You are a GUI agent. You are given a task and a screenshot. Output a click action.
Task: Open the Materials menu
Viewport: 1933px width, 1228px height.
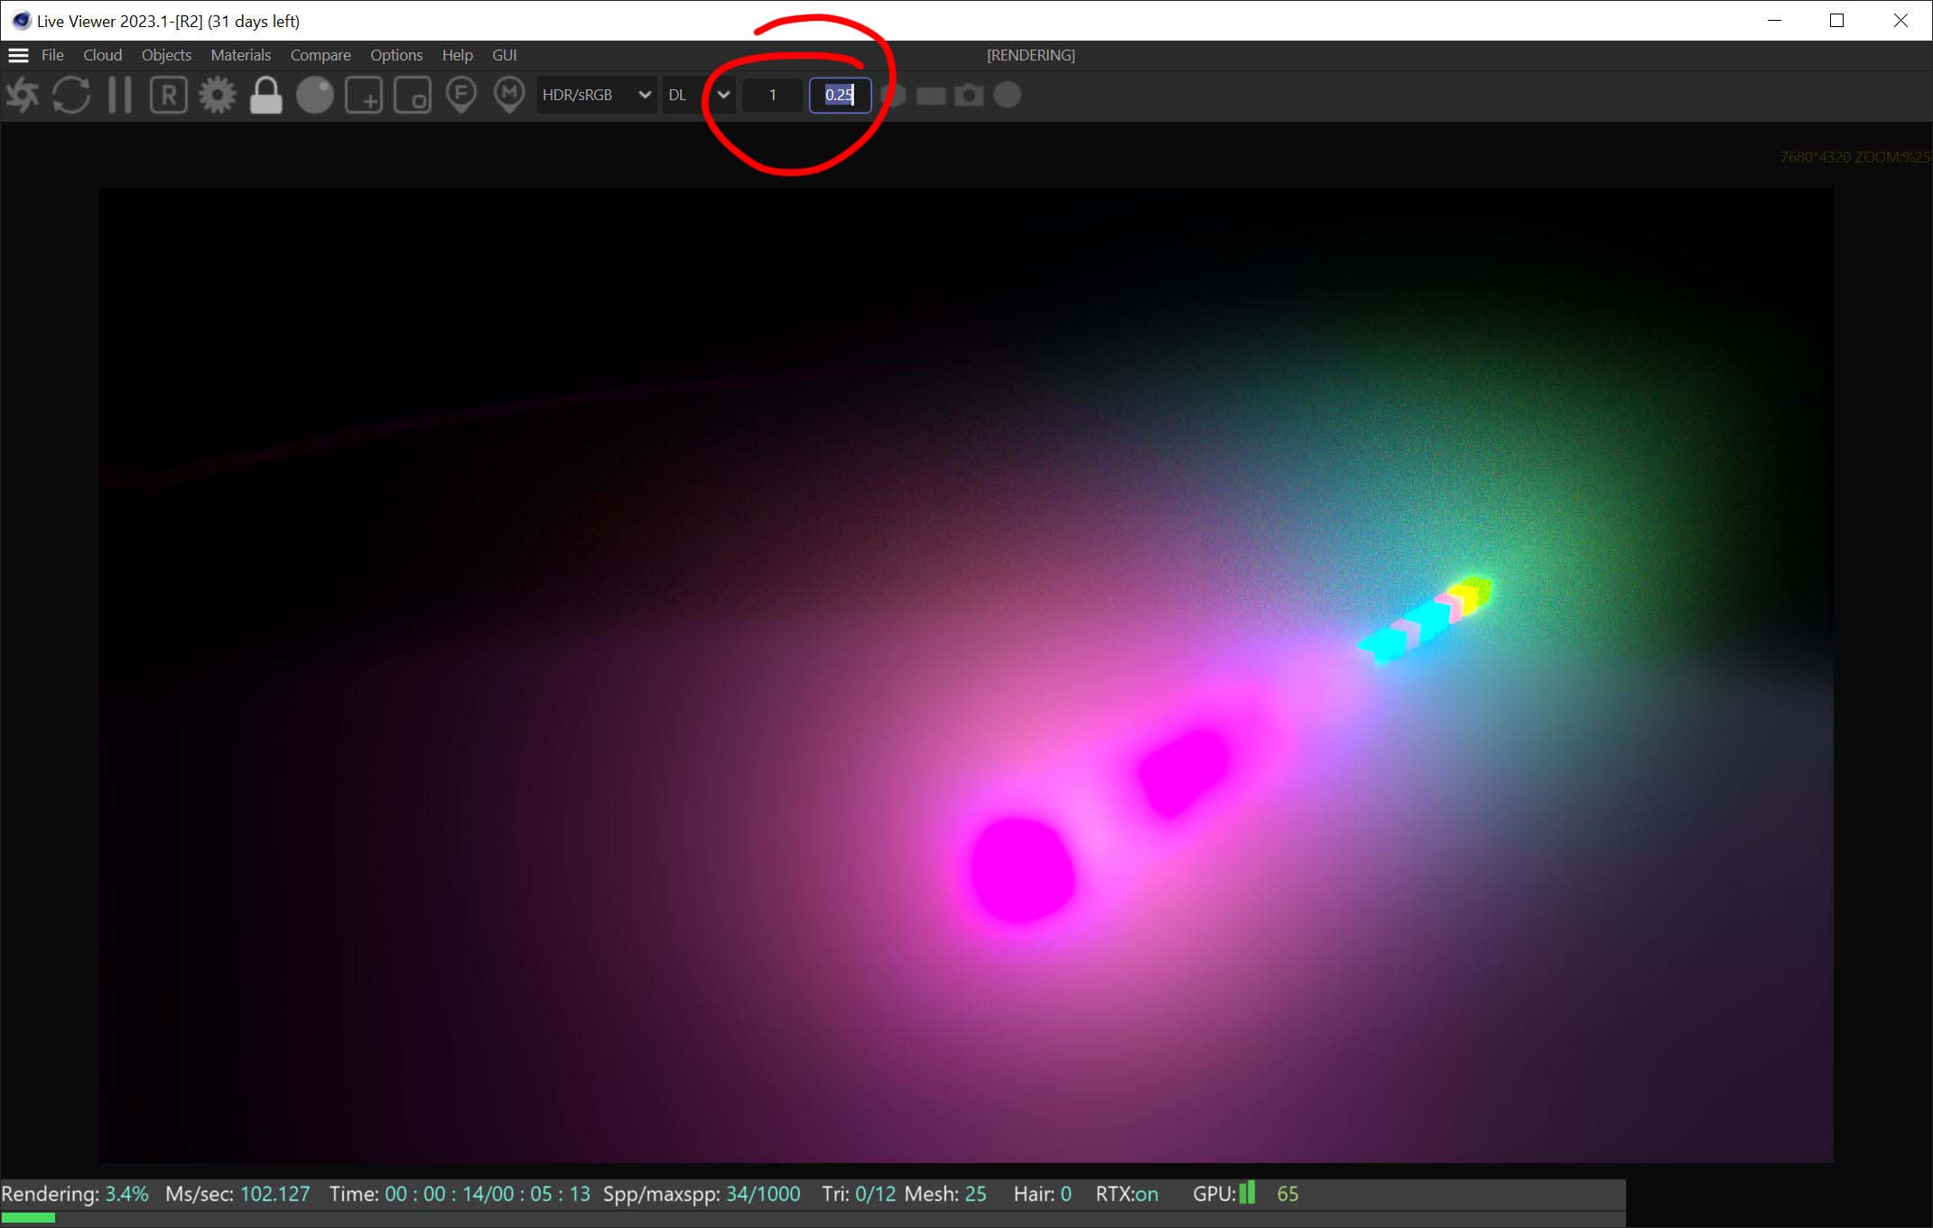point(240,55)
